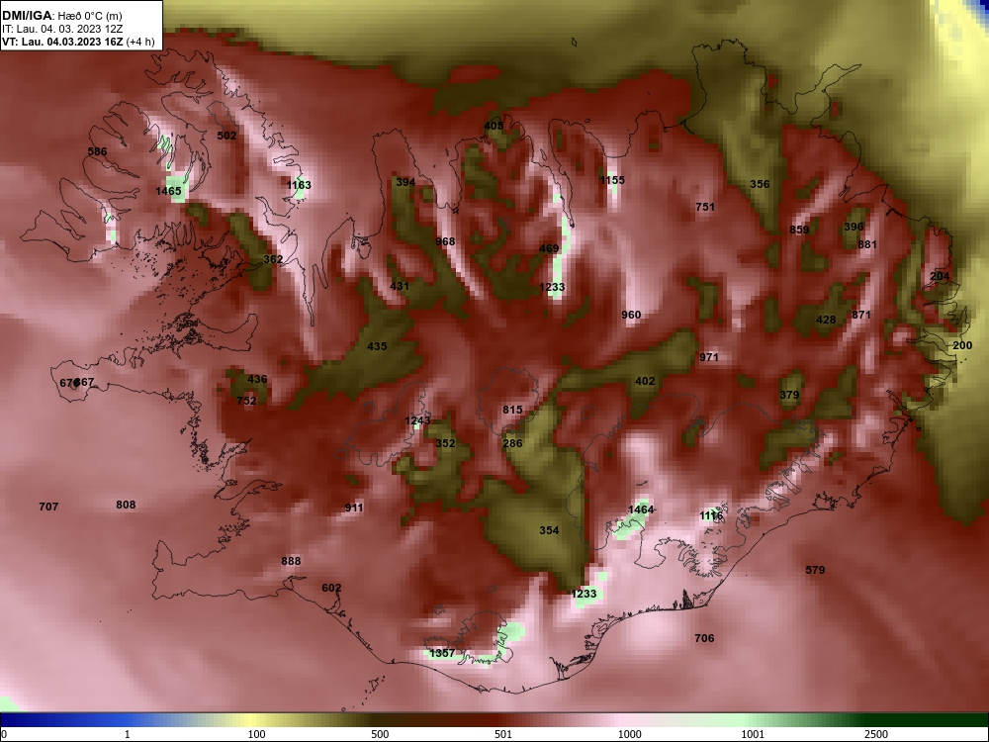Click the 502 height label
The height and width of the screenshot is (742, 989).
click(226, 136)
